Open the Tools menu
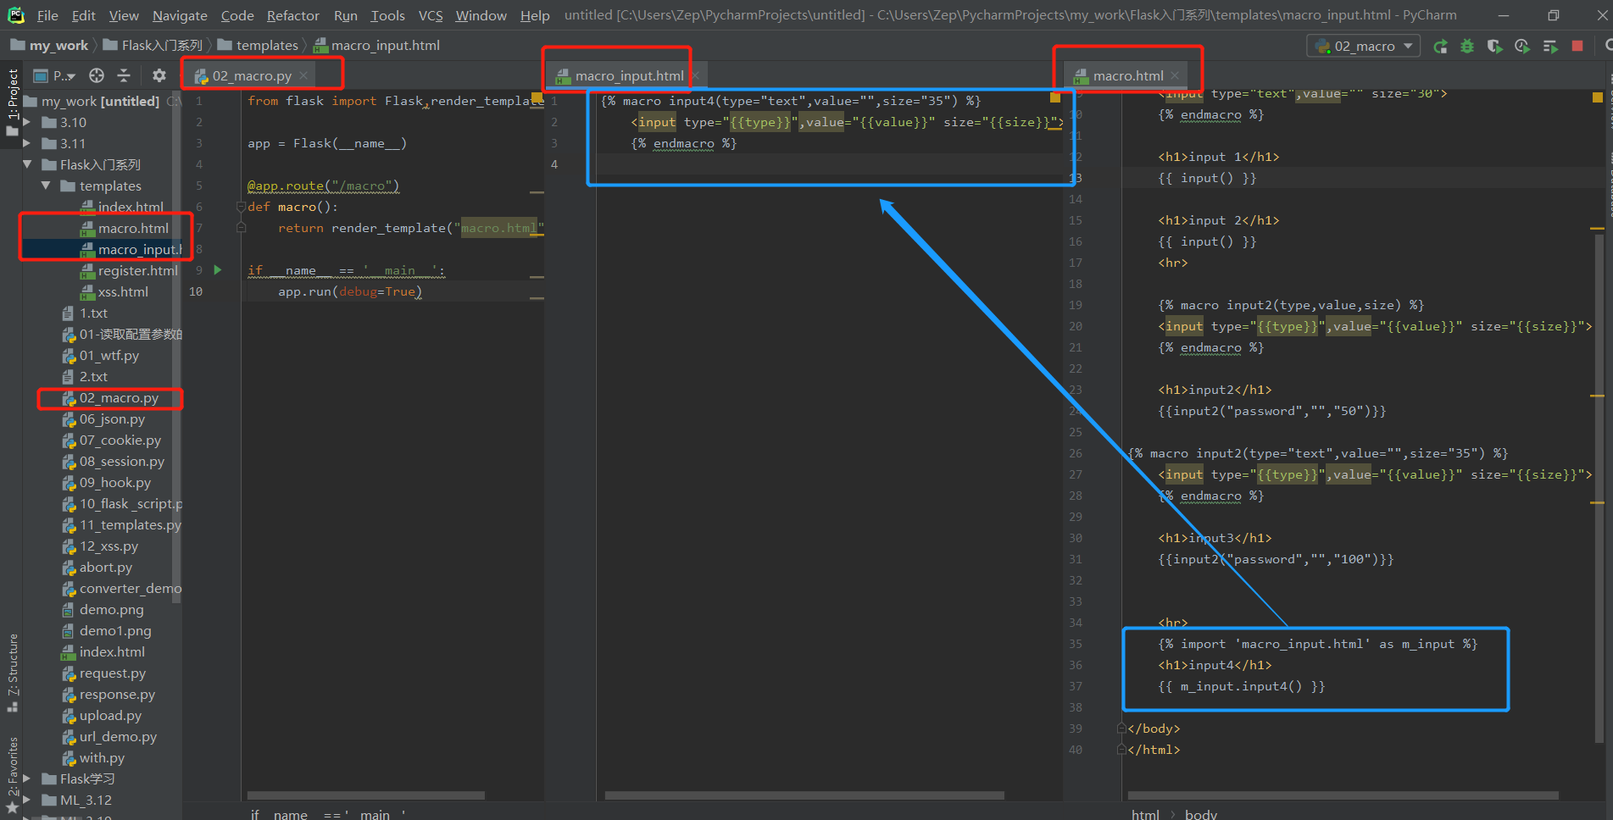 tap(387, 15)
